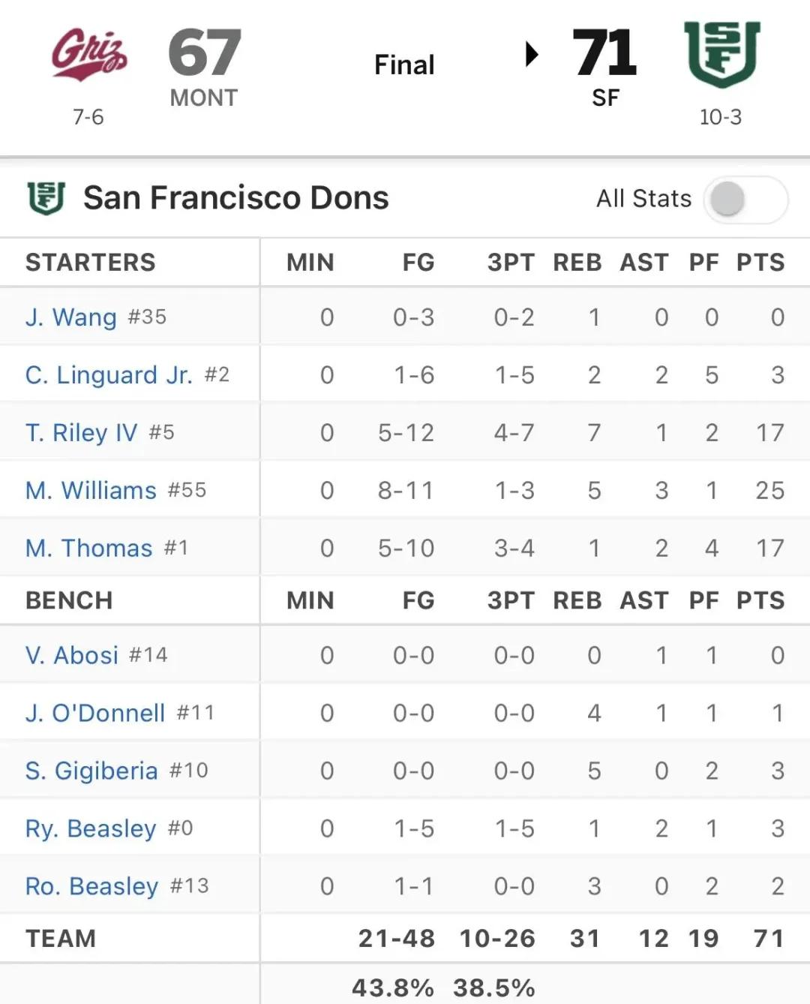Click the San Francisco Dons team heading
The width and height of the screenshot is (810, 1004).
click(235, 198)
